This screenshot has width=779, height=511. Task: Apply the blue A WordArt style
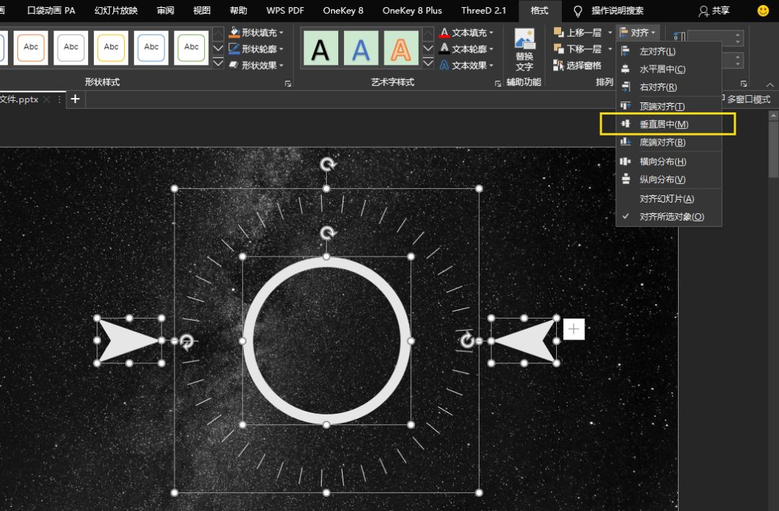(x=361, y=48)
